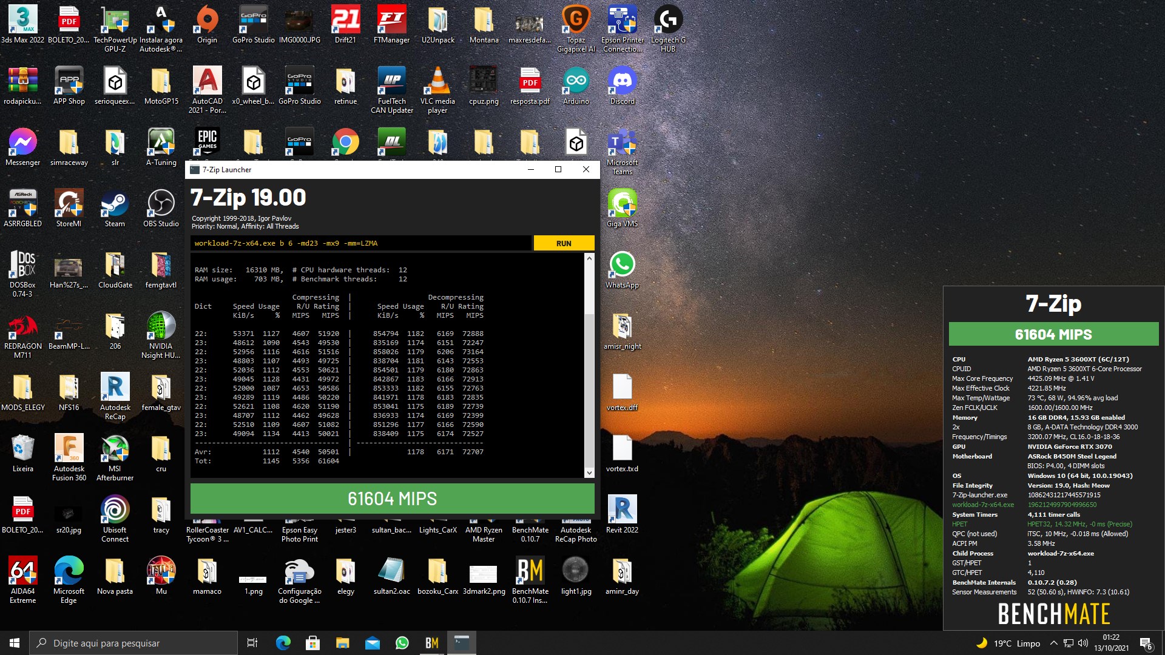1165x655 pixels.
Task: Select the Ubisoft Connect desktop icon
Action: [115, 519]
